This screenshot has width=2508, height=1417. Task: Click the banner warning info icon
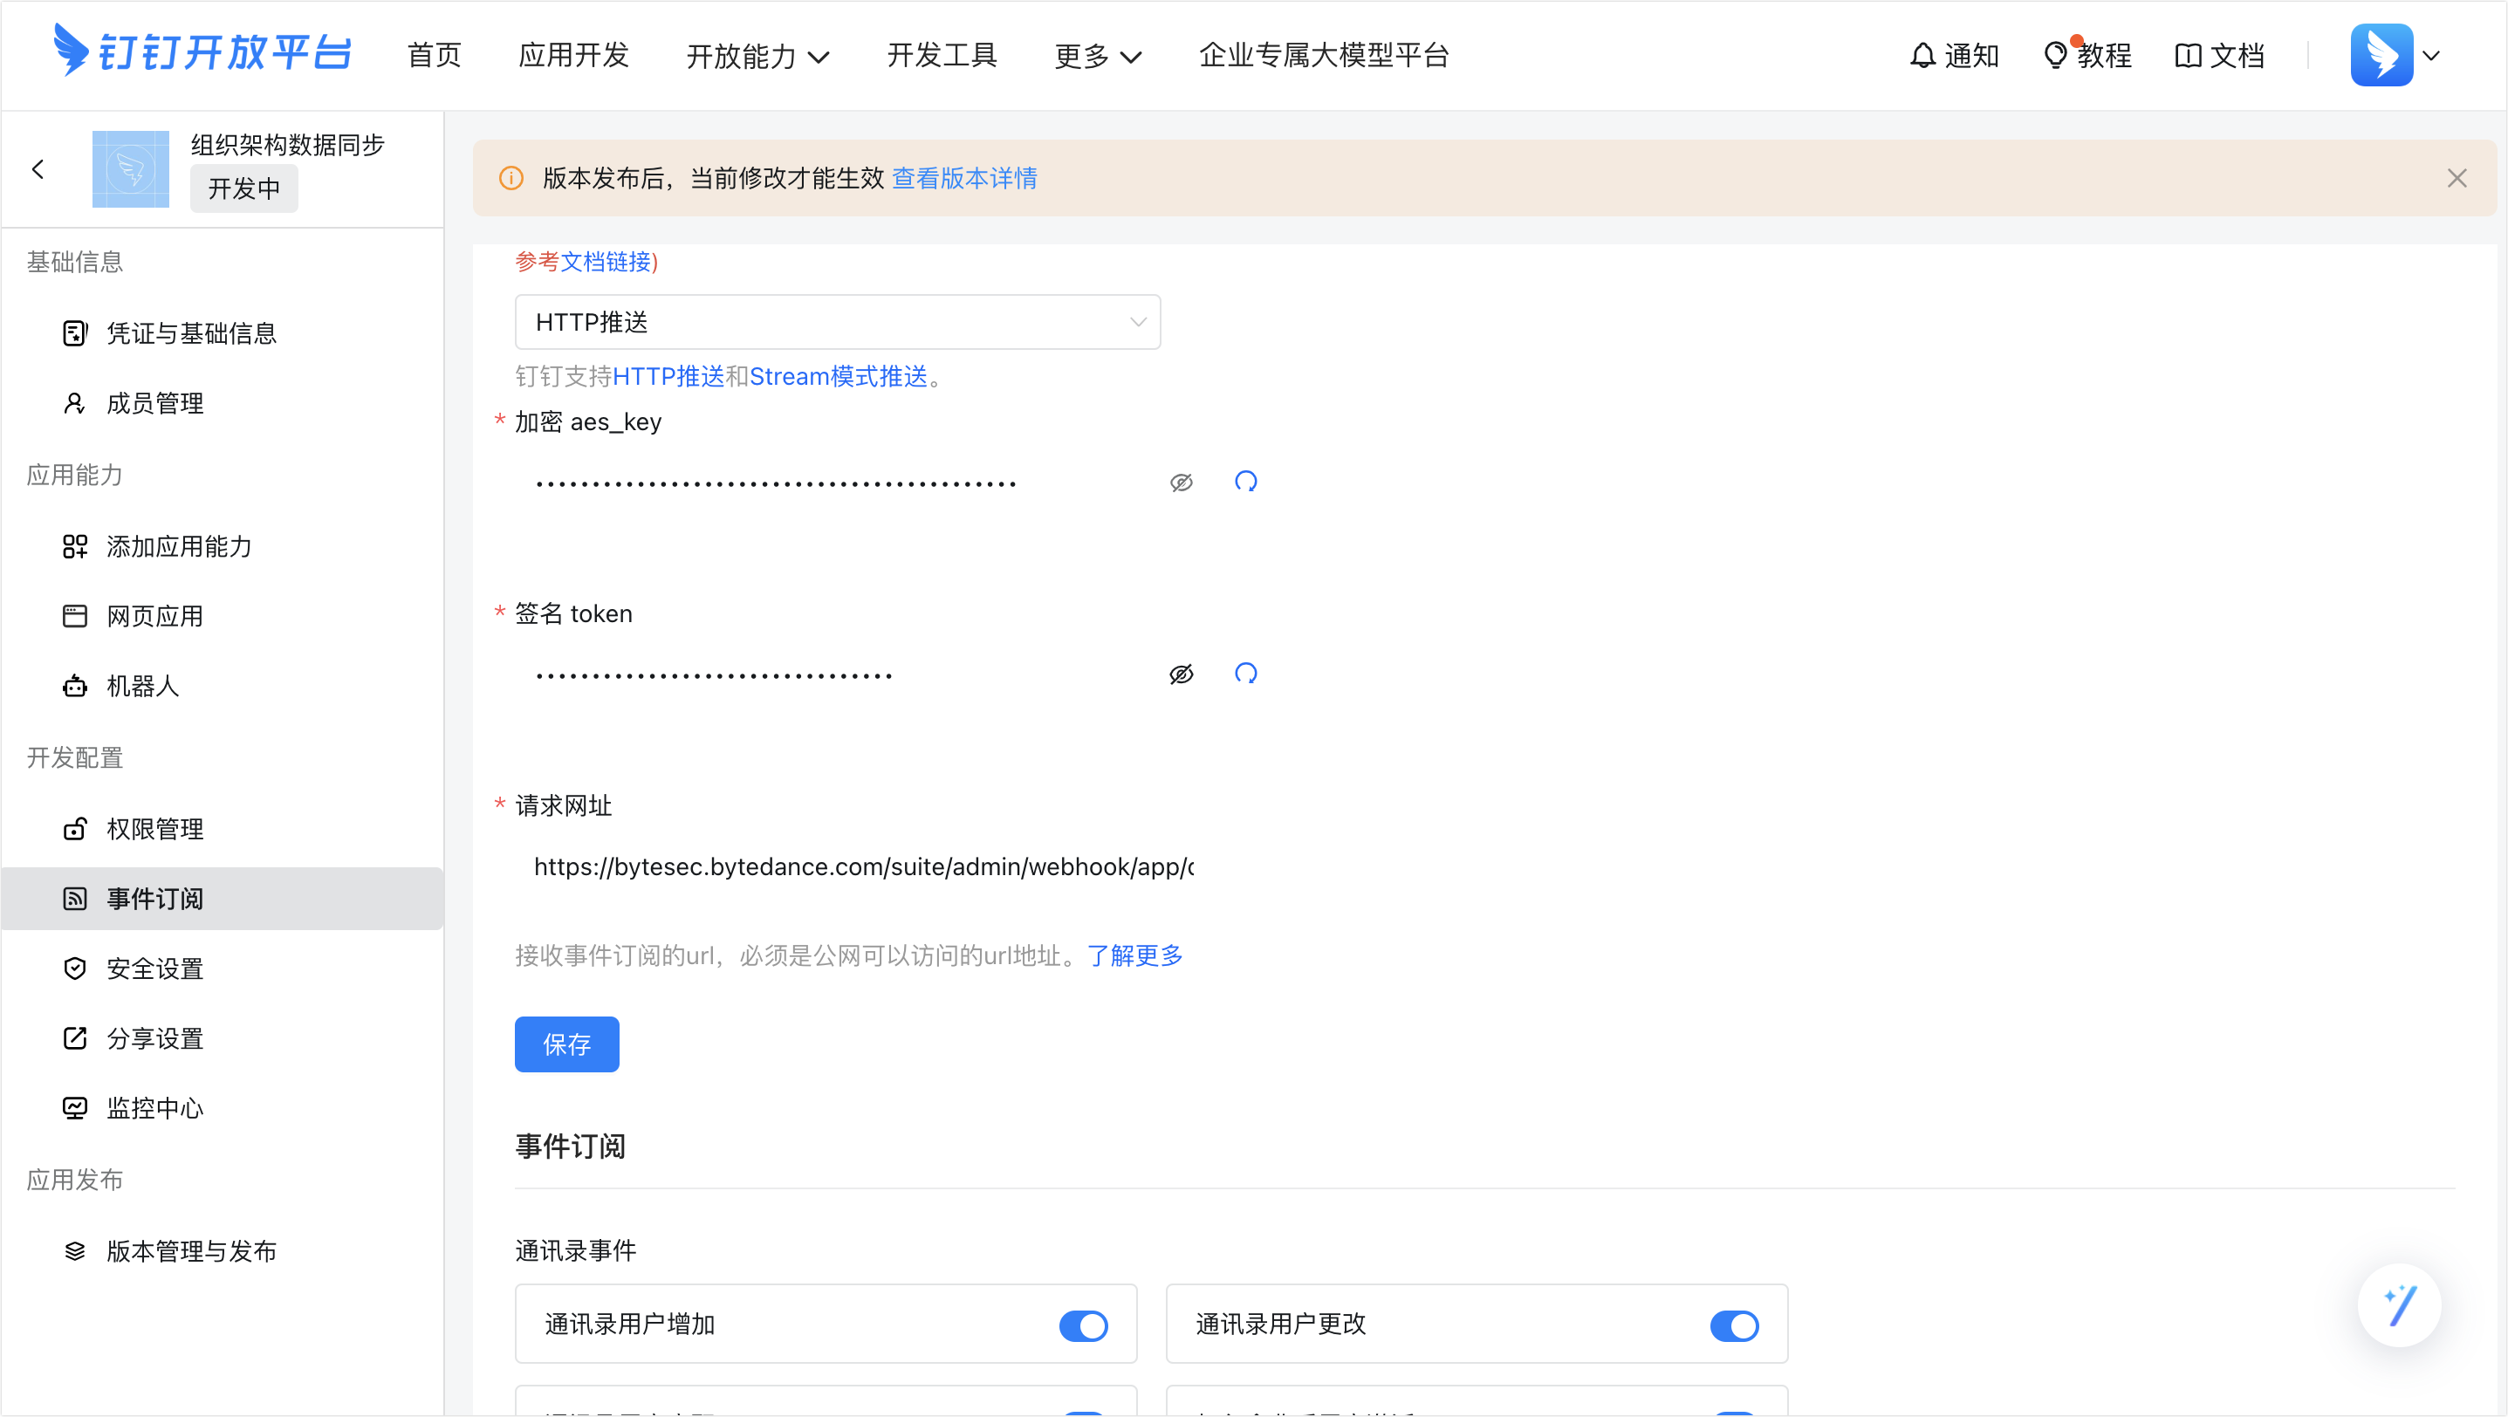tap(511, 178)
